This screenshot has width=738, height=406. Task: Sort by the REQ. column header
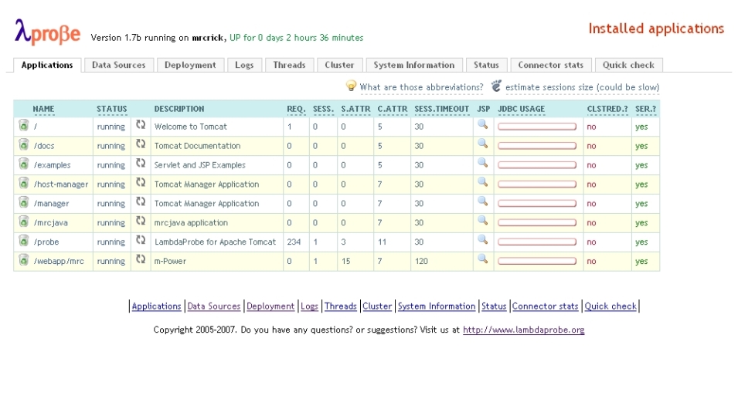click(x=296, y=109)
